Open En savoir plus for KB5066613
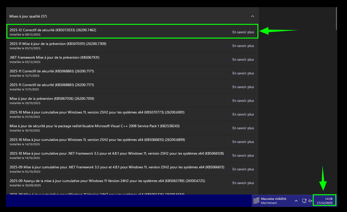Image resolution: width=347 pixels, height=212 pixels. 243,169
